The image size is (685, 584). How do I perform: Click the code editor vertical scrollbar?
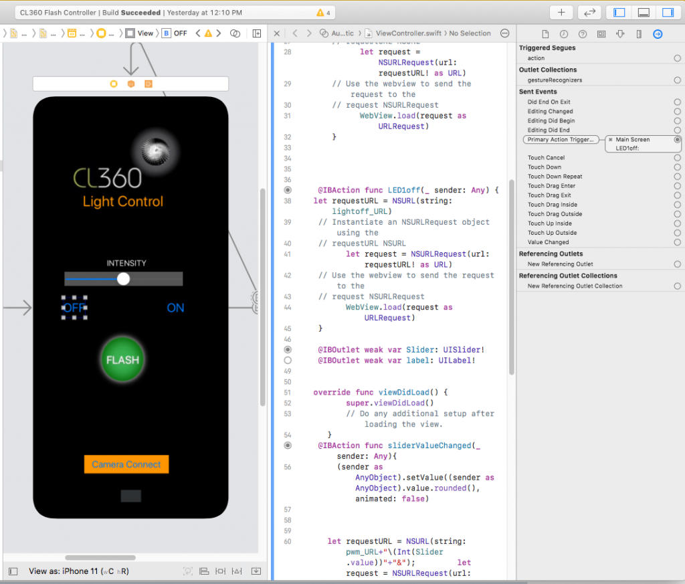(x=512, y=278)
